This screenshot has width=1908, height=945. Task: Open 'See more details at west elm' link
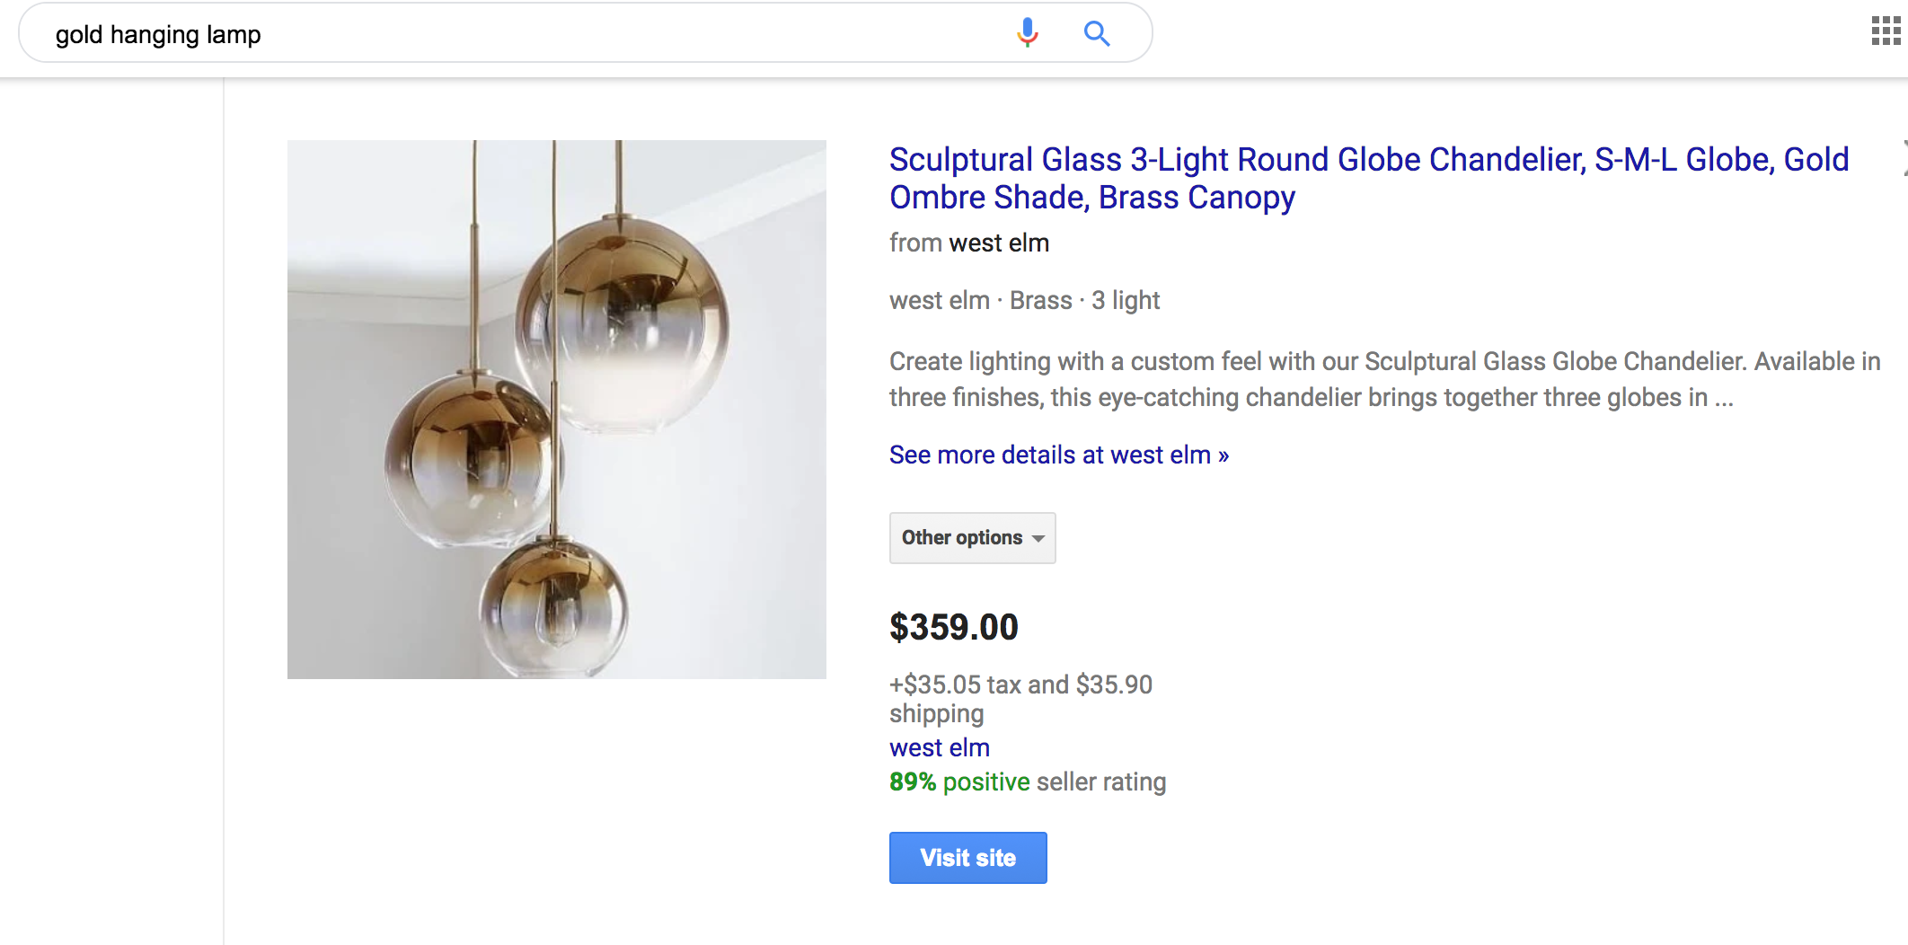click(x=1058, y=455)
